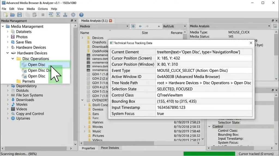Open the File menu

[x=4, y=9]
